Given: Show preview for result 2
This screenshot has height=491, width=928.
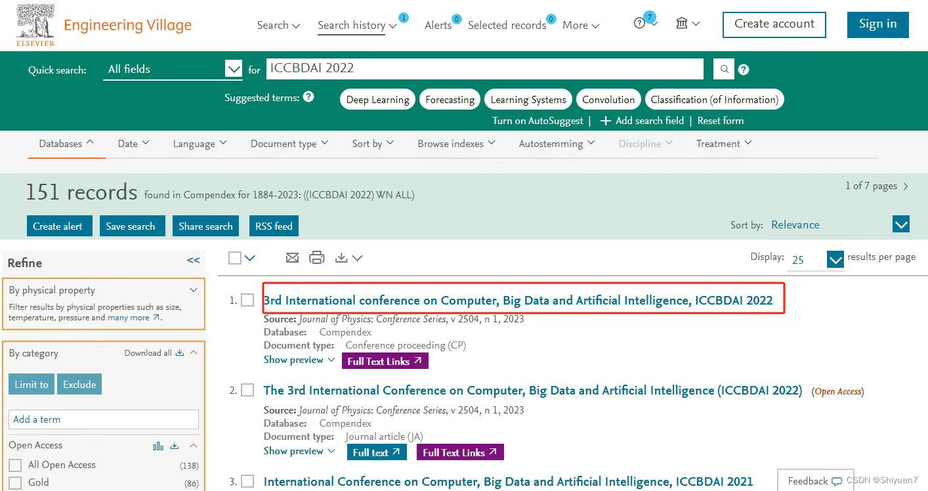Looking at the screenshot, I should click(299, 451).
